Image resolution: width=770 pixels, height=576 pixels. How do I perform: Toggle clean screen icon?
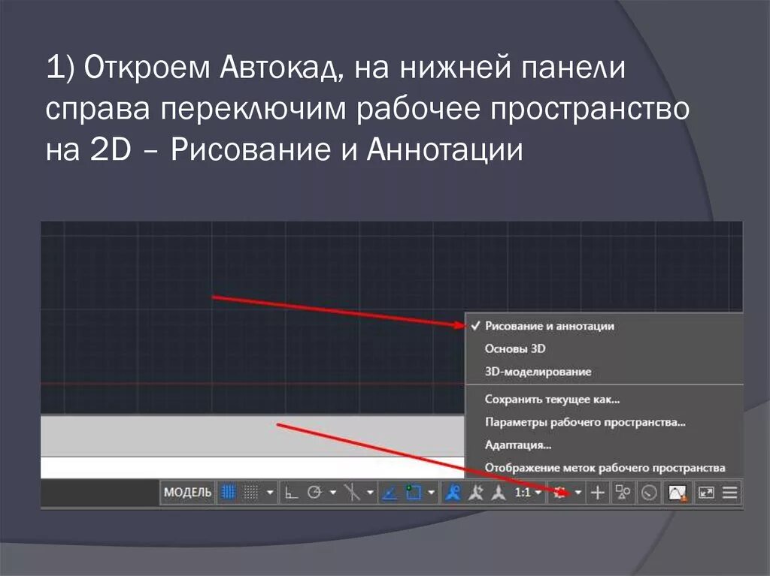(x=706, y=492)
